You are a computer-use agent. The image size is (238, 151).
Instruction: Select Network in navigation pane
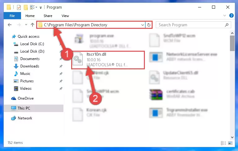[25, 118]
